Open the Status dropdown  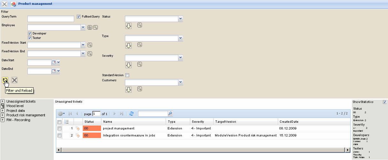click(x=181, y=19)
